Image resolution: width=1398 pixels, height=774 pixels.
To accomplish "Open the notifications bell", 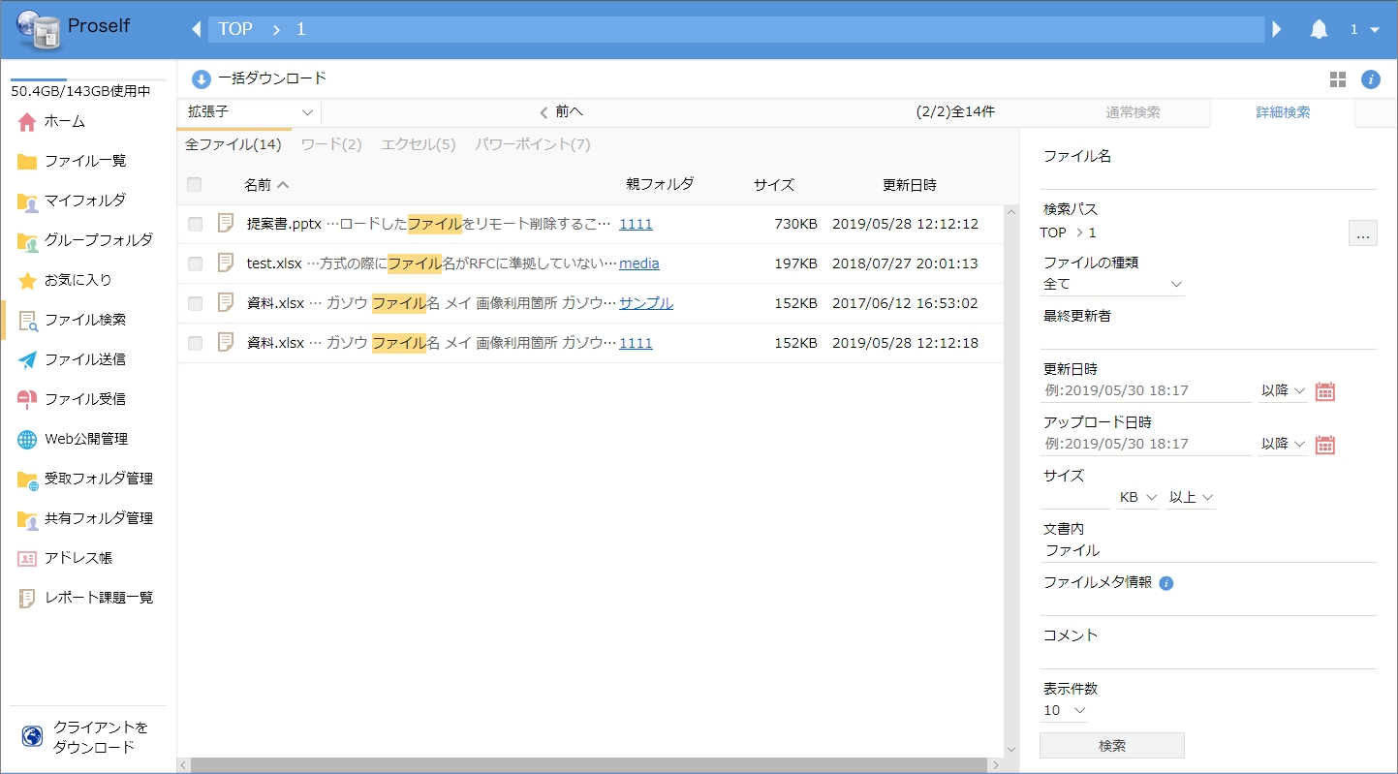I will pos(1319,30).
